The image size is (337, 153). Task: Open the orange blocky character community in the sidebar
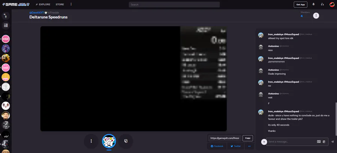click(6, 58)
